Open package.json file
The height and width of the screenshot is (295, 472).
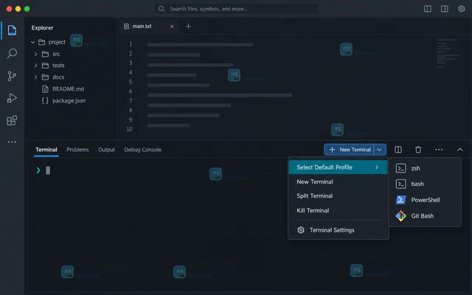69,100
